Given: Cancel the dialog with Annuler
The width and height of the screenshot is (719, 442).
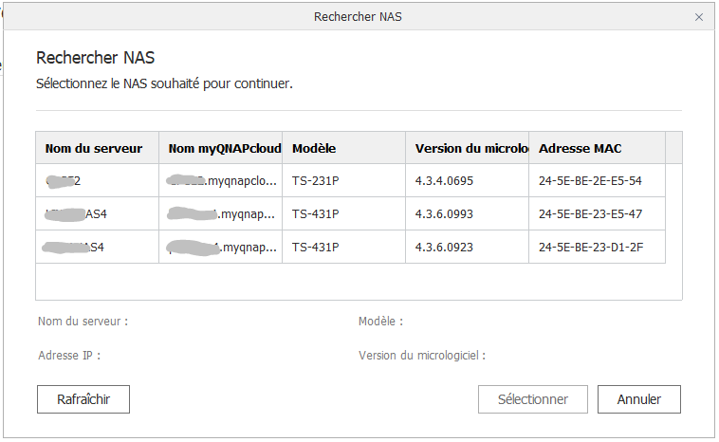Looking at the screenshot, I should [x=638, y=399].
